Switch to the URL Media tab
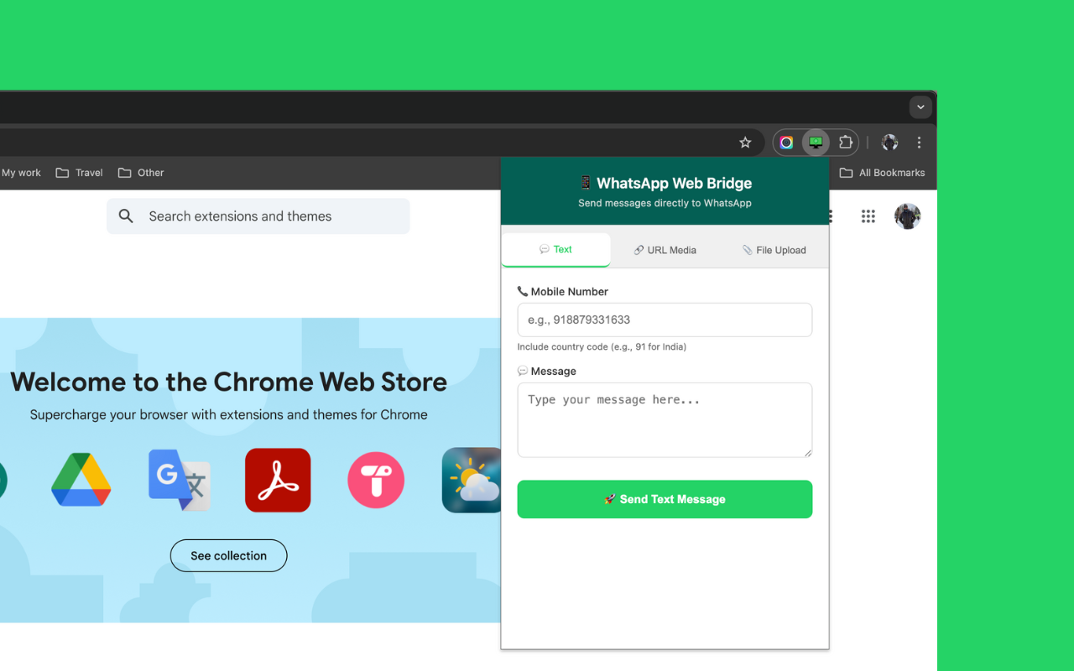This screenshot has height=671, width=1074. [665, 249]
